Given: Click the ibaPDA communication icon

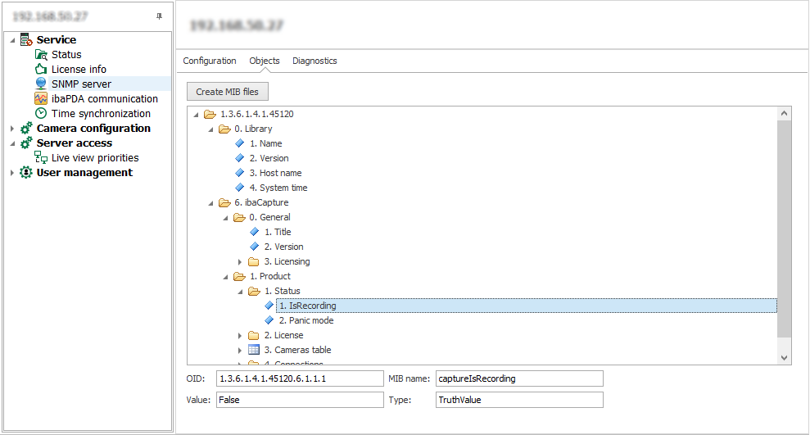Looking at the screenshot, I should (x=41, y=98).
